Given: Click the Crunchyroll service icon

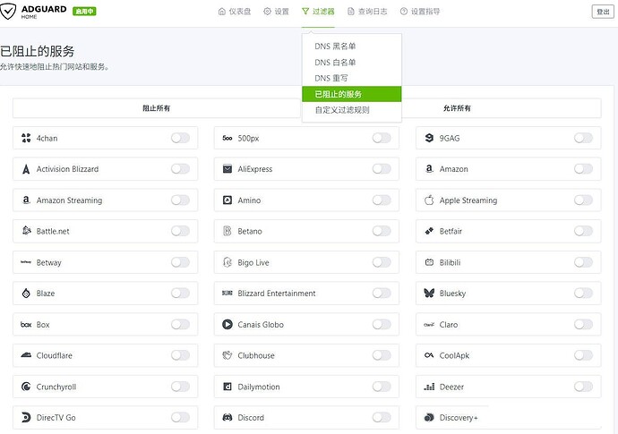Looking at the screenshot, I should 26,387.
